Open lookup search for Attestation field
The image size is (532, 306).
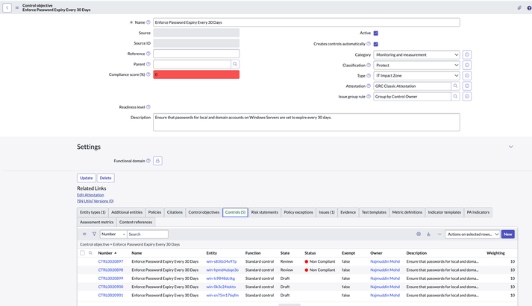pos(455,86)
